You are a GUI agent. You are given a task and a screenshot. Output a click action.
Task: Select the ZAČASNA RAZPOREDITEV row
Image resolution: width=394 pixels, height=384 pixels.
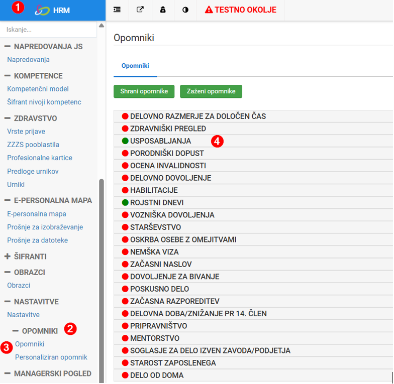click(253, 301)
